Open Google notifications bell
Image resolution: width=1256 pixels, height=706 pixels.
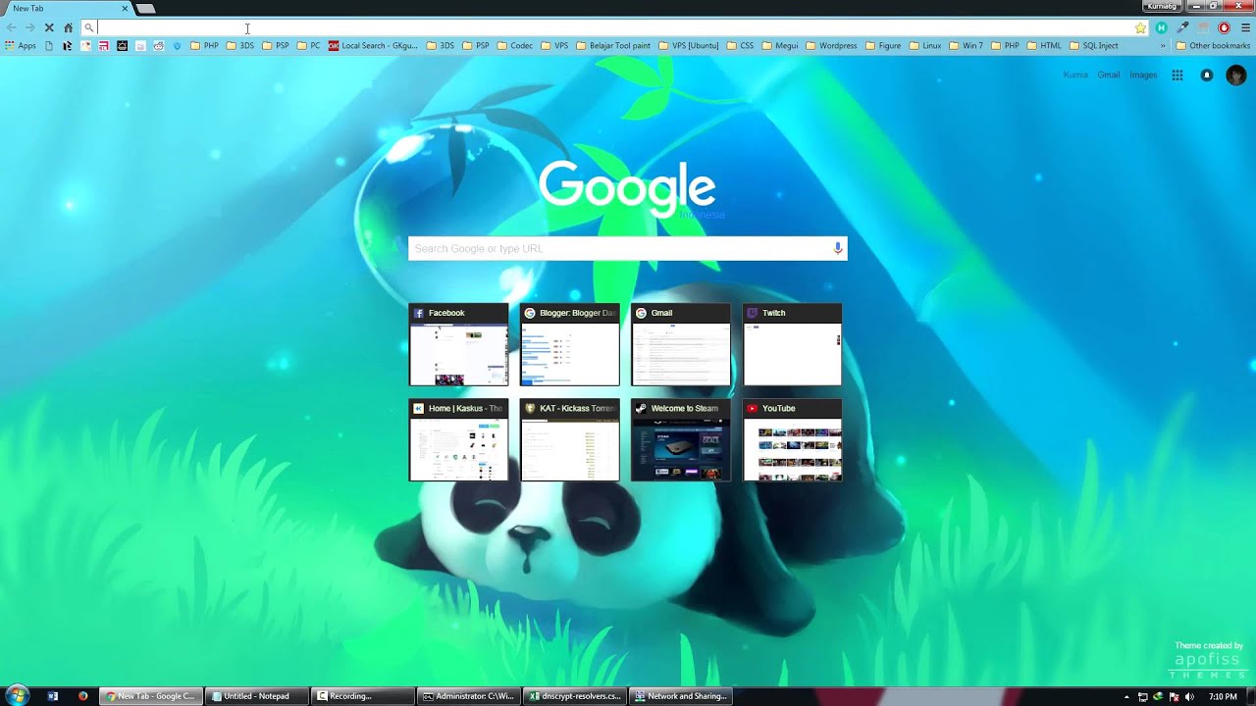[x=1207, y=76]
